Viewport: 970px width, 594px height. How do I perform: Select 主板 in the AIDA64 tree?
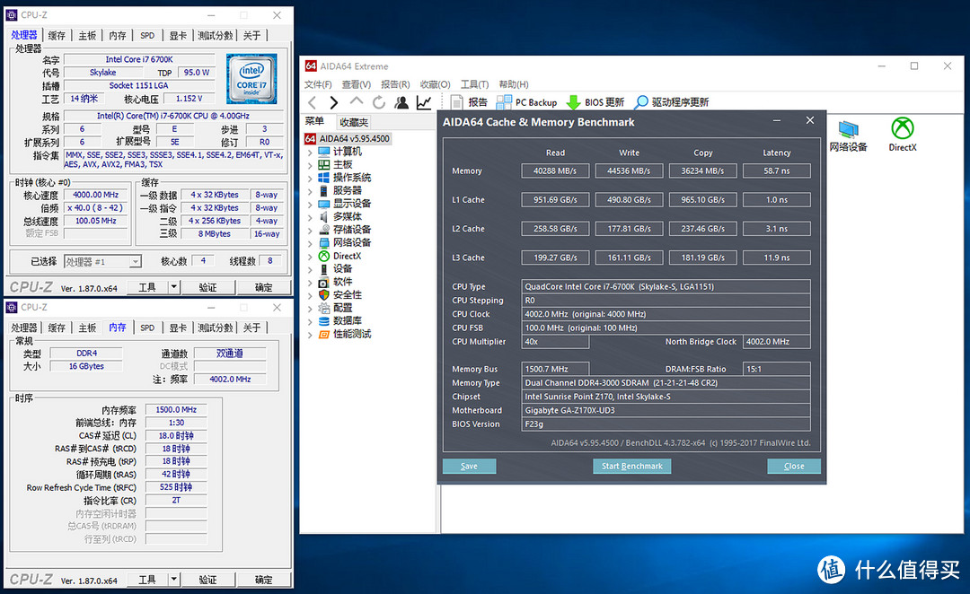point(343,164)
